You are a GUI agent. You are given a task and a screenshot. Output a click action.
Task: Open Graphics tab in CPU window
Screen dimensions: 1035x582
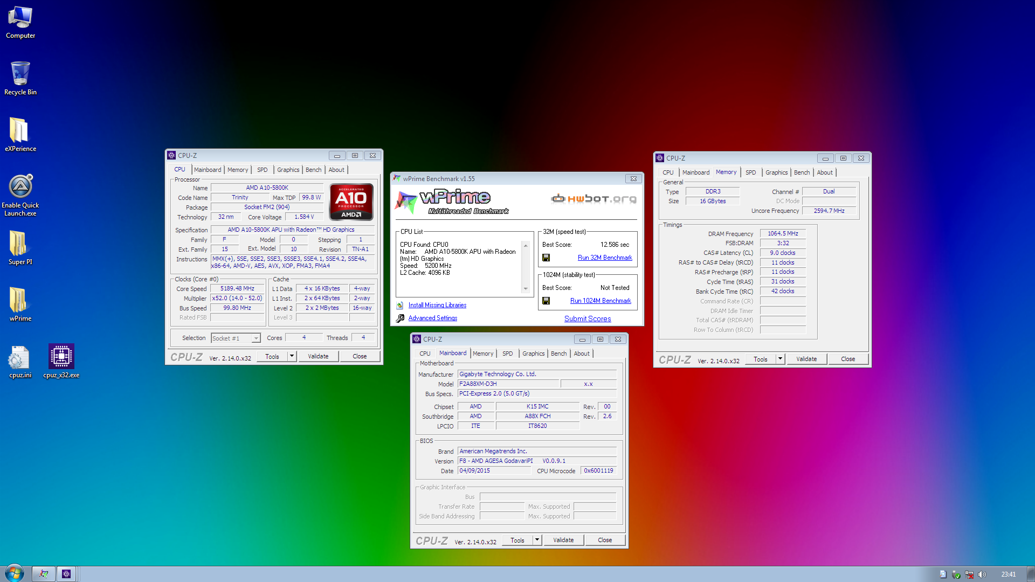point(288,170)
